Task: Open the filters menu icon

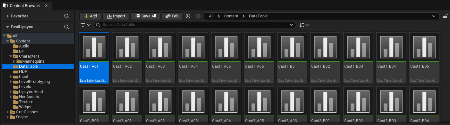Action: (85, 25)
